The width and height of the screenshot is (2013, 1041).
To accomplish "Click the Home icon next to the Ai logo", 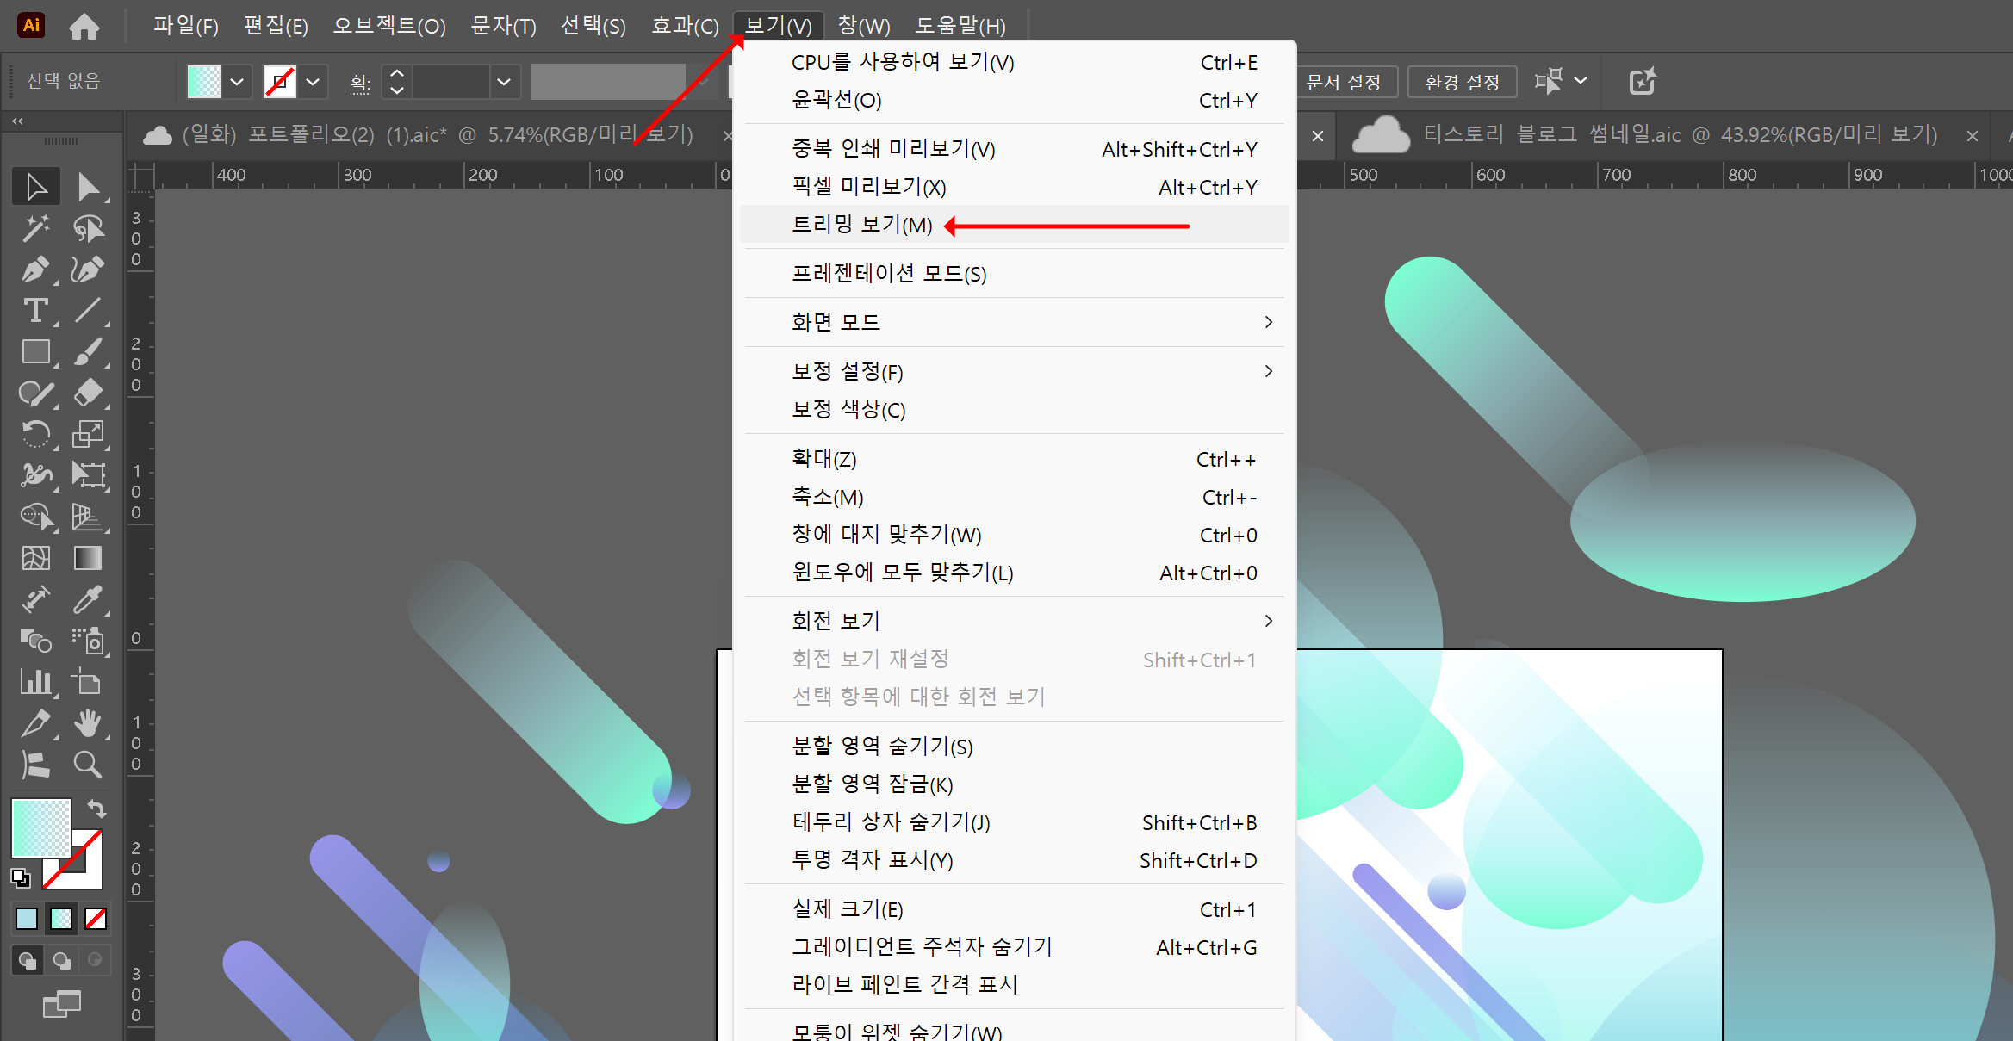I will 84,25.
